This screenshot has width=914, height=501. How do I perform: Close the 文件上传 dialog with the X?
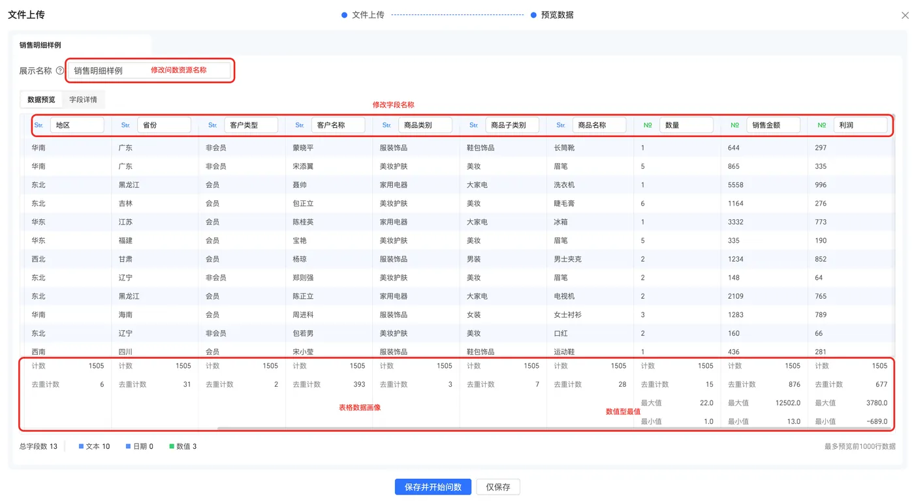905,15
